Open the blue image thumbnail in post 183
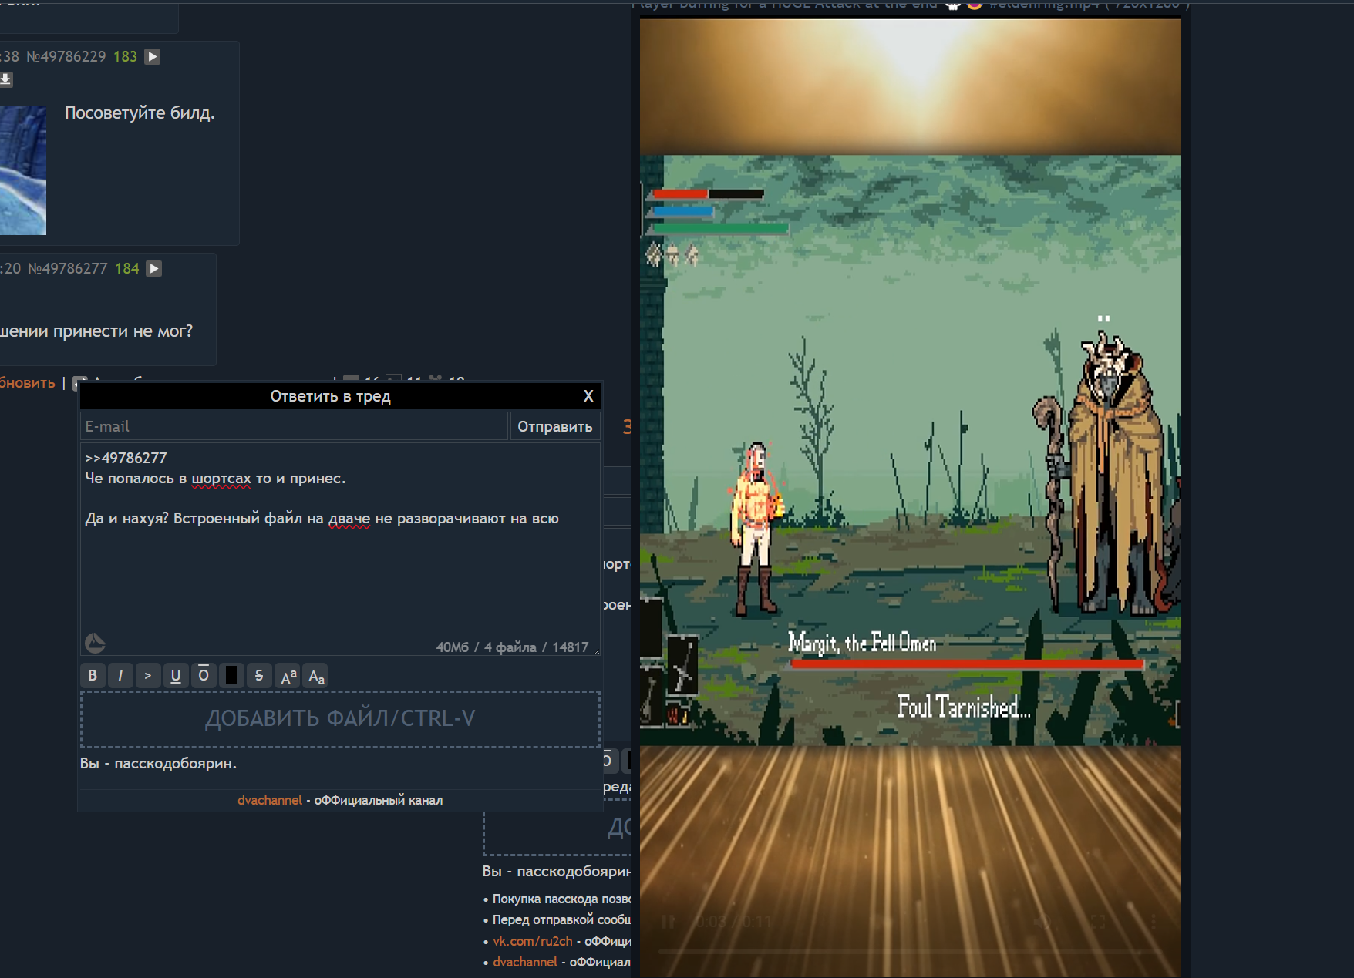This screenshot has height=978, width=1354. click(x=23, y=170)
